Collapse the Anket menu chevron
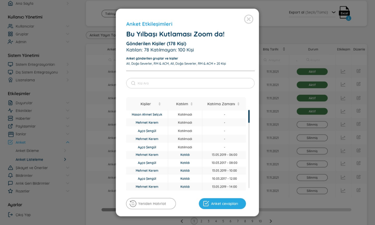The height and width of the screenshot is (225, 375). (x=67, y=142)
